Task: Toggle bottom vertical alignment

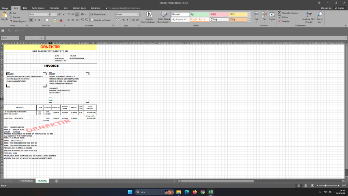Action: point(77,14)
